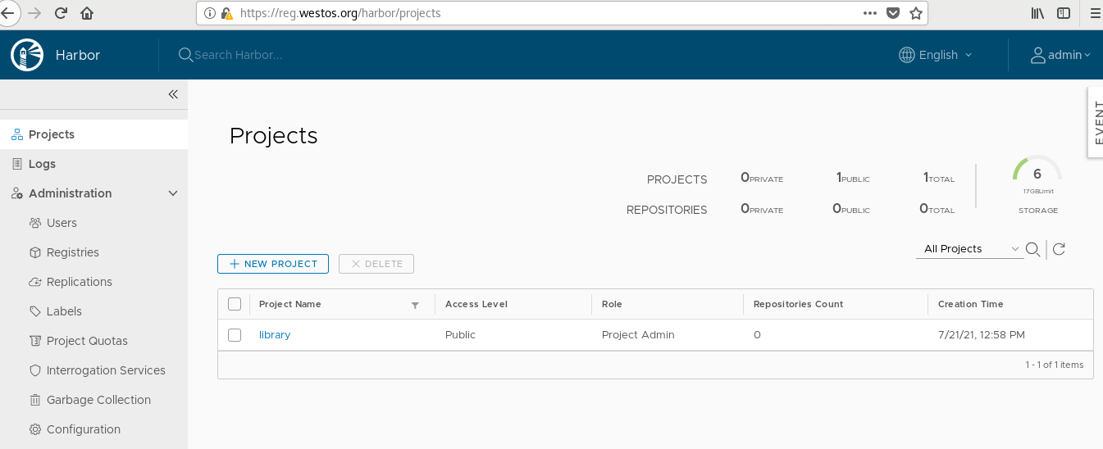Screen dimensions: 1103x449
Task: Check the library project row checkbox
Action: [235, 335]
